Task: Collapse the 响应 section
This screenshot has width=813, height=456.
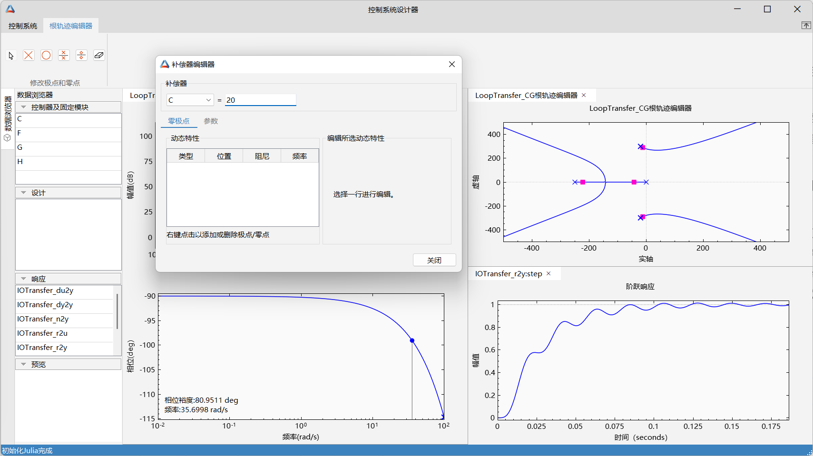Action: point(23,279)
